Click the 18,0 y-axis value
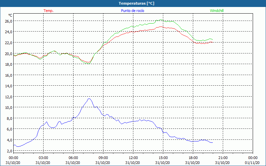The width and height of the screenshot is (266, 166). pyautogui.click(x=8, y=64)
